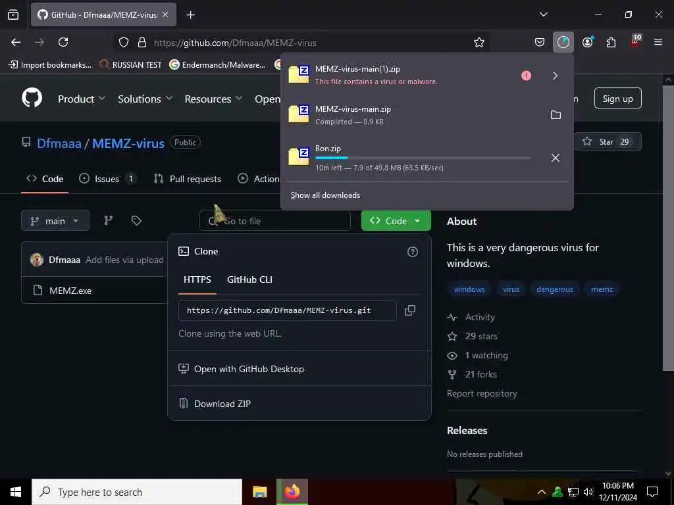Switch to the Issues tab

click(107, 179)
